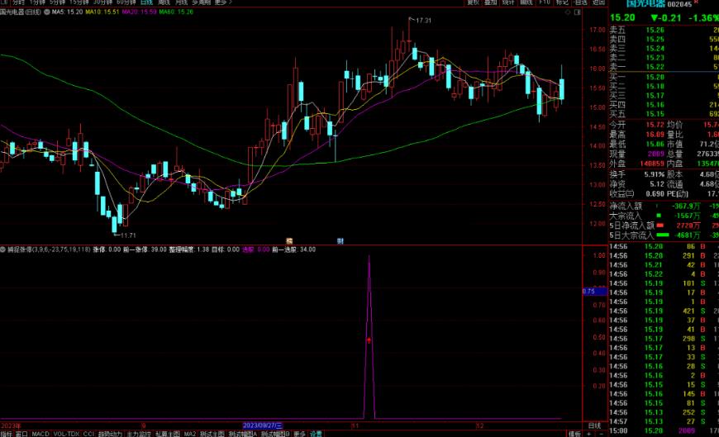Select the 私募主图 indicator tab
This screenshot has height=437, width=719.
coord(168,434)
